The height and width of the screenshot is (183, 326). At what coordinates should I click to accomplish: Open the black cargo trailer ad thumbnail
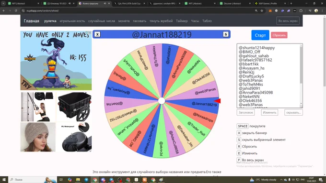coord(74,107)
